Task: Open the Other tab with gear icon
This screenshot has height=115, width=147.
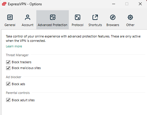Action: (x=130, y=20)
